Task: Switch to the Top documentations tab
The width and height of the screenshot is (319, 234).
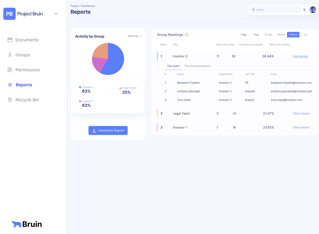Action: point(197,66)
